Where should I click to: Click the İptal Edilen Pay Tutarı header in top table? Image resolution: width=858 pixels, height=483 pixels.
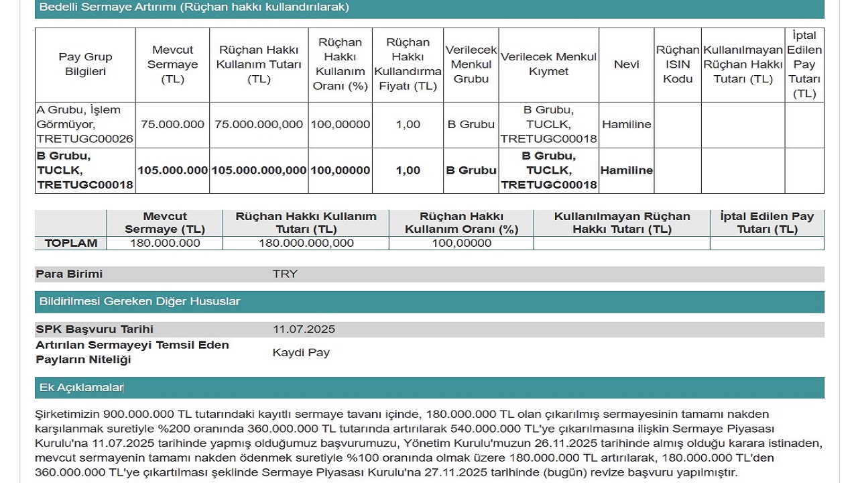[804, 64]
